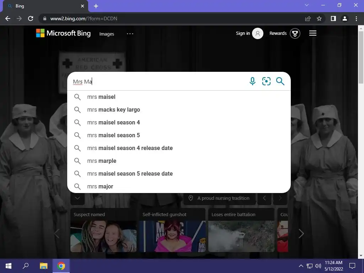Choose 'mrs maisel season 5 release date'

click(x=179, y=173)
